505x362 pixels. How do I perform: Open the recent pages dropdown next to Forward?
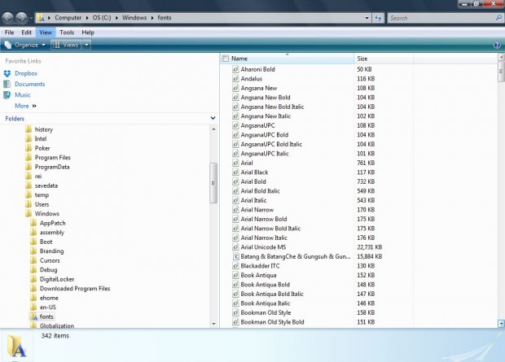(x=31, y=18)
